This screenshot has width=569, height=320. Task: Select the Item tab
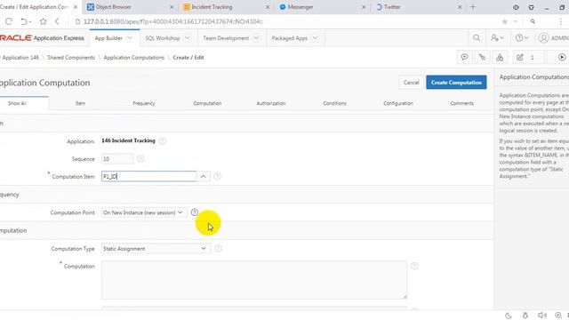click(x=80, y=103)
